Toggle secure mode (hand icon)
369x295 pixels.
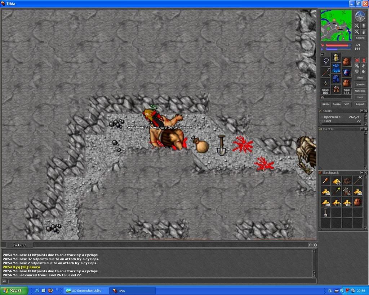(x=364, y=72)
